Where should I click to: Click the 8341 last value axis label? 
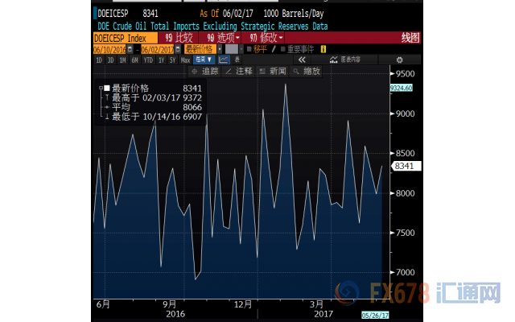[x=406, y=167]
